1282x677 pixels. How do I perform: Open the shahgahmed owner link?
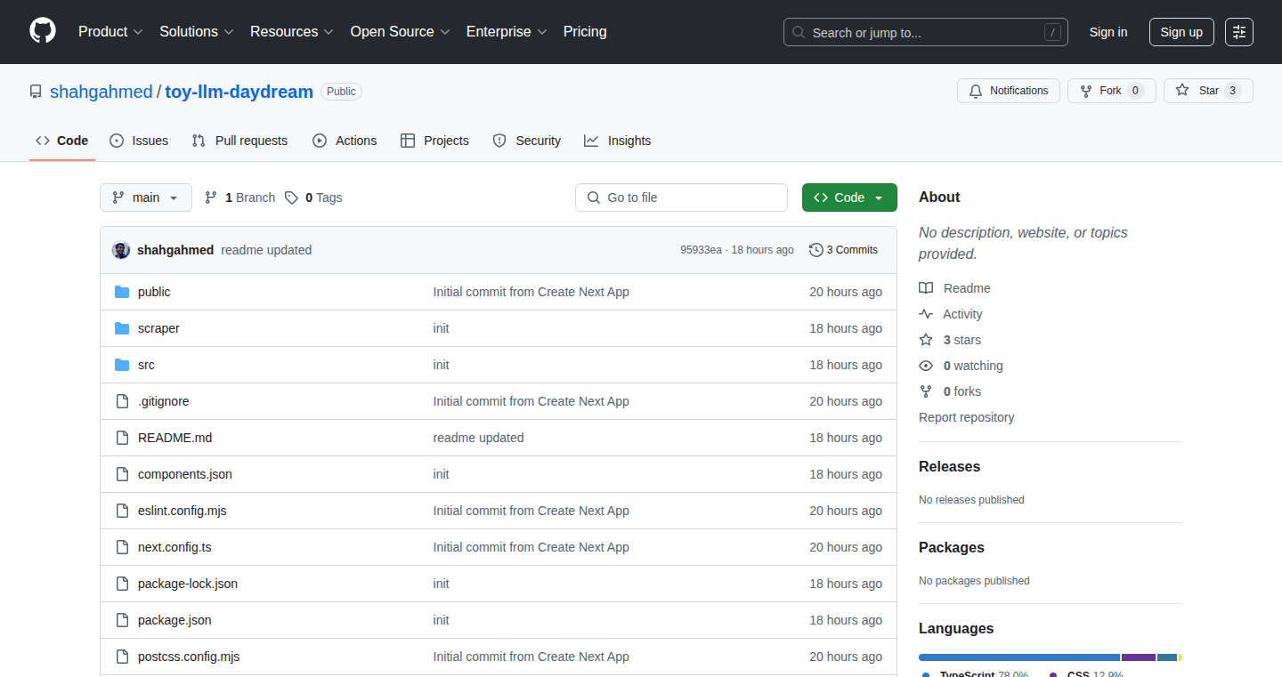[101, 92]
